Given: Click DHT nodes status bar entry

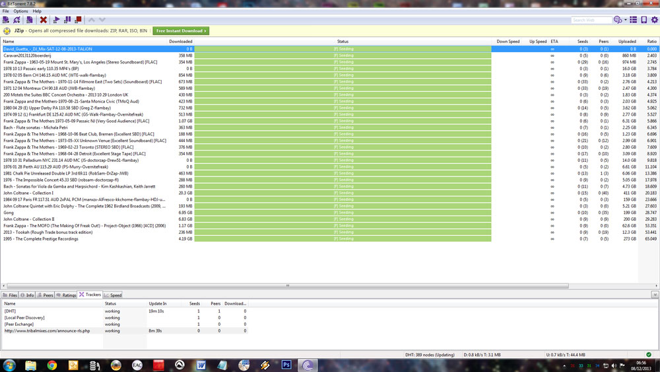Looking at the screenshot, I should [430, 355].
